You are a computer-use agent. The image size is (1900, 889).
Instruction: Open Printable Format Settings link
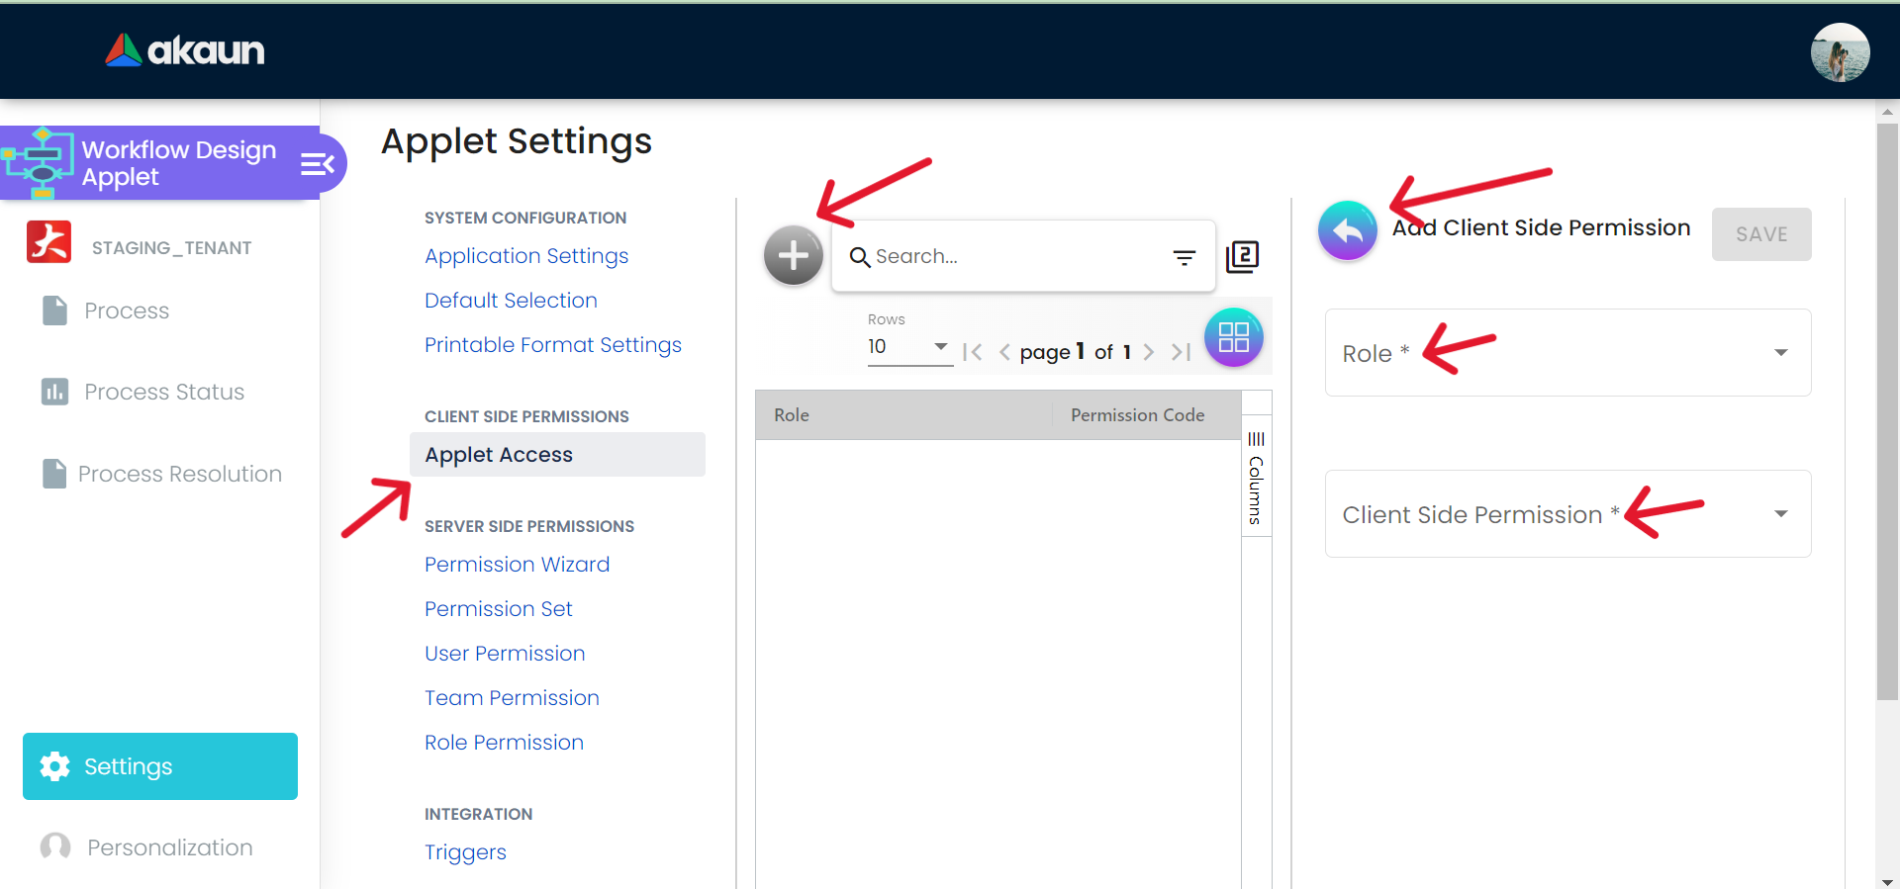tap(553, 345)
